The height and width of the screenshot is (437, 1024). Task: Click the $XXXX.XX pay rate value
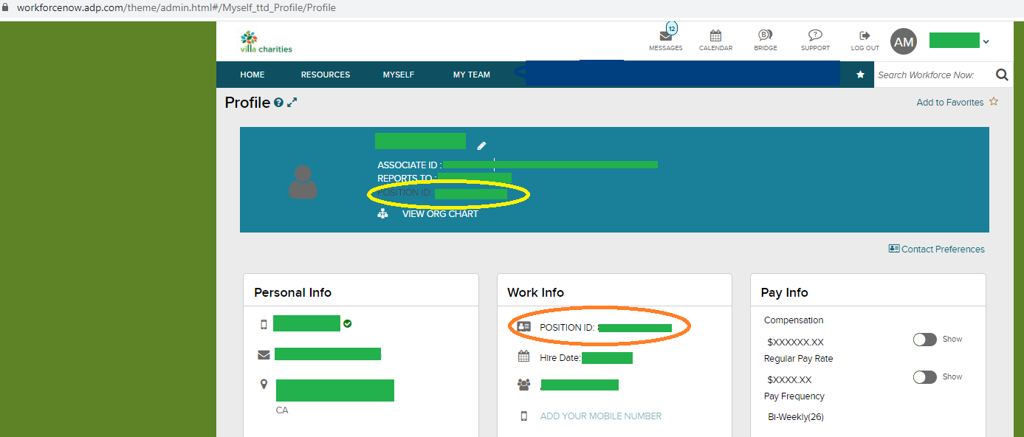point(789,380)
